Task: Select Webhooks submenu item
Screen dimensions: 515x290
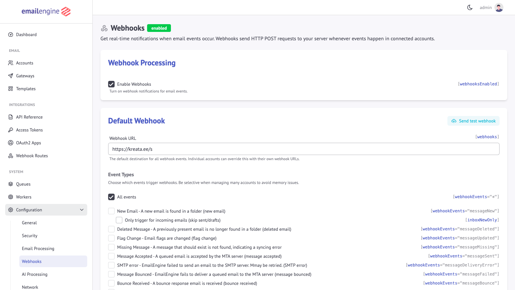Action: (53, 261)
